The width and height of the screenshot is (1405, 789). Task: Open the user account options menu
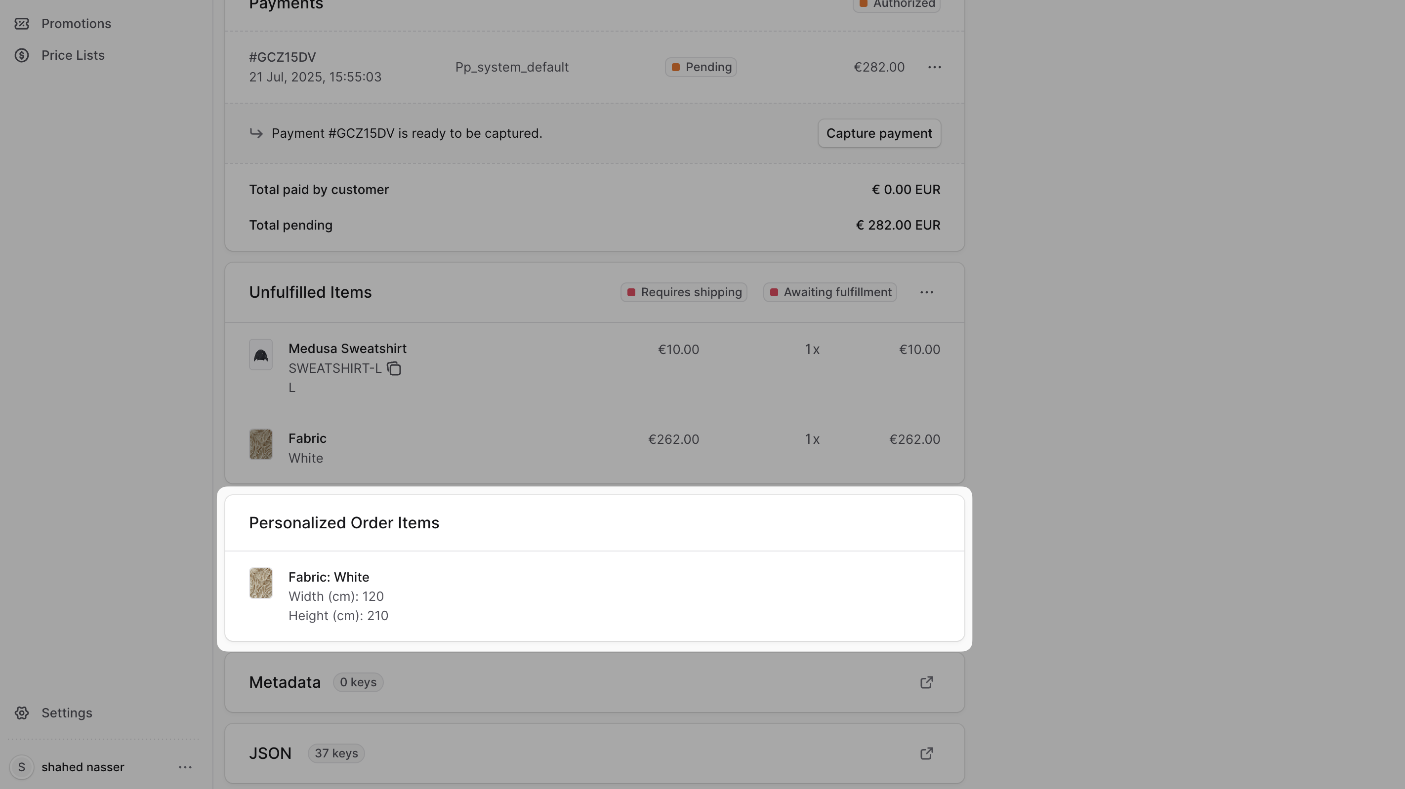185,767
